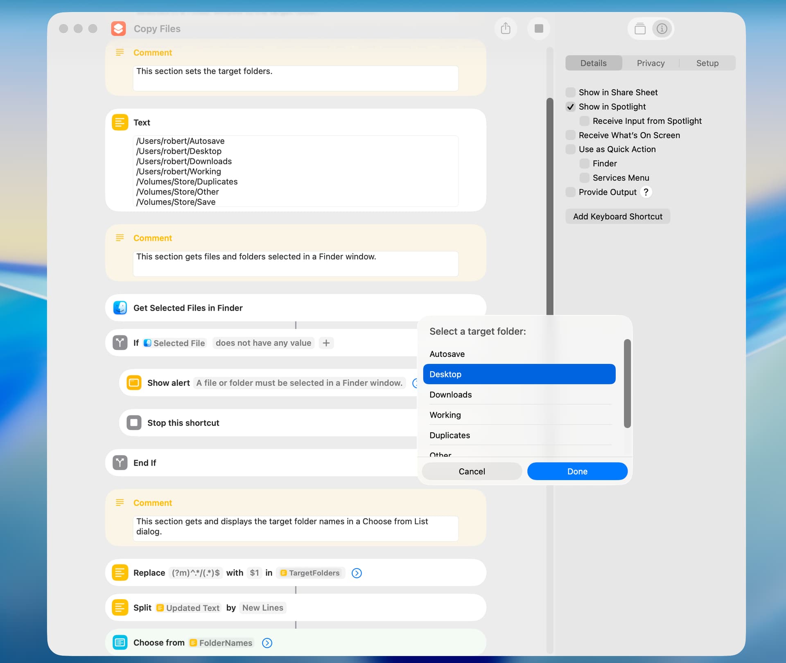
Task: Click the Stop this shortcut action icon
Action: 134,423
